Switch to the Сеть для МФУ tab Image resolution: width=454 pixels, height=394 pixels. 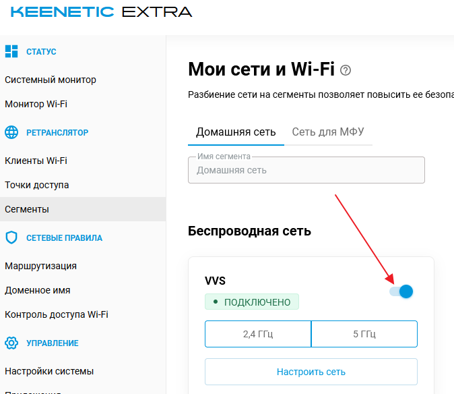pyautogui.click(x=328, y=132)
